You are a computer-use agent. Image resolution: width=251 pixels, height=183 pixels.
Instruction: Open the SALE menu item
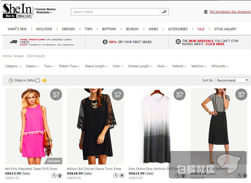pos(201,29)
